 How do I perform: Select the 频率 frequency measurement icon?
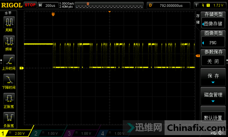pos(9,41)
